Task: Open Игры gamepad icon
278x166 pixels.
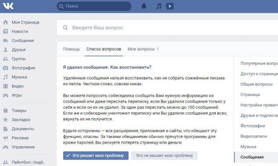Action: click(5, 95)
